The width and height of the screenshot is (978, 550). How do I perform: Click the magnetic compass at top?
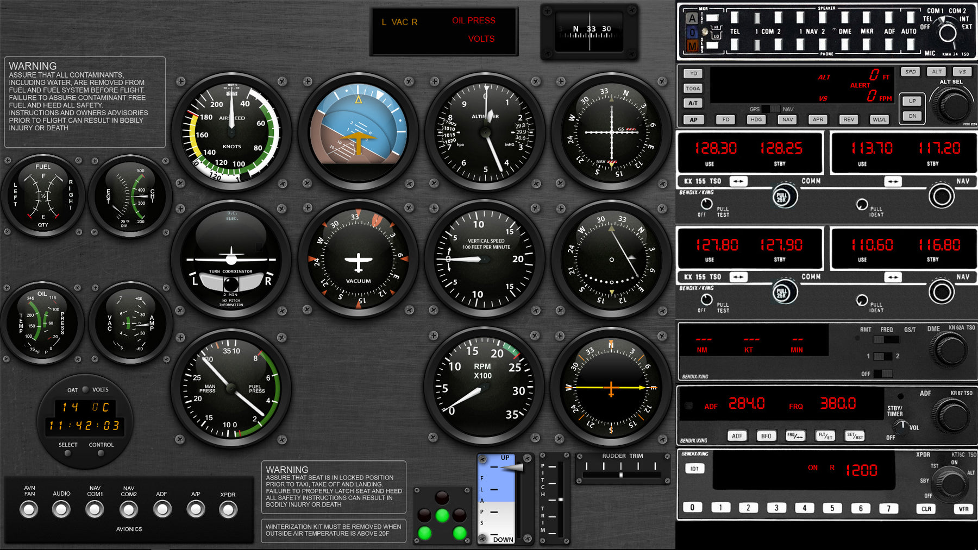tap(590, 32)
